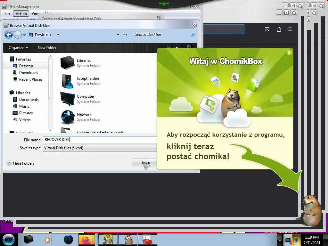Image resolution: width=328 pixels, height=246 pixels.
Task: Close the Browse Virtual Disk files dialog
Action: [194, 26]
